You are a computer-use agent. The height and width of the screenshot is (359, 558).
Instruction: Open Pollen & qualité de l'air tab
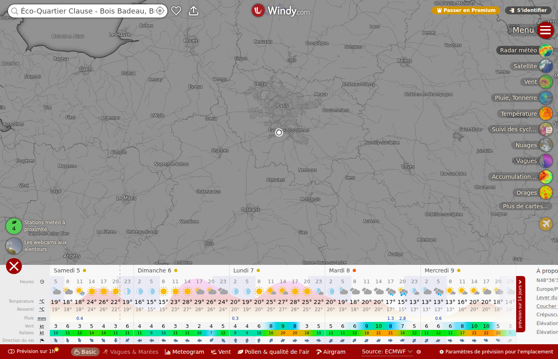tap(273, 352)
